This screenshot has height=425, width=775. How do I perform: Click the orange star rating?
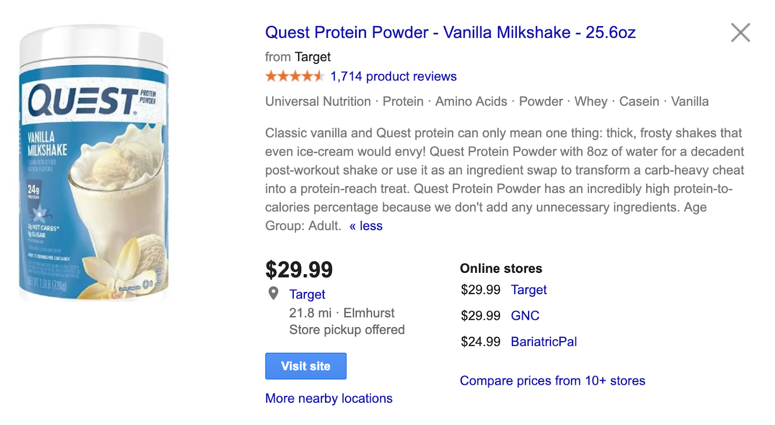point(294,77)
